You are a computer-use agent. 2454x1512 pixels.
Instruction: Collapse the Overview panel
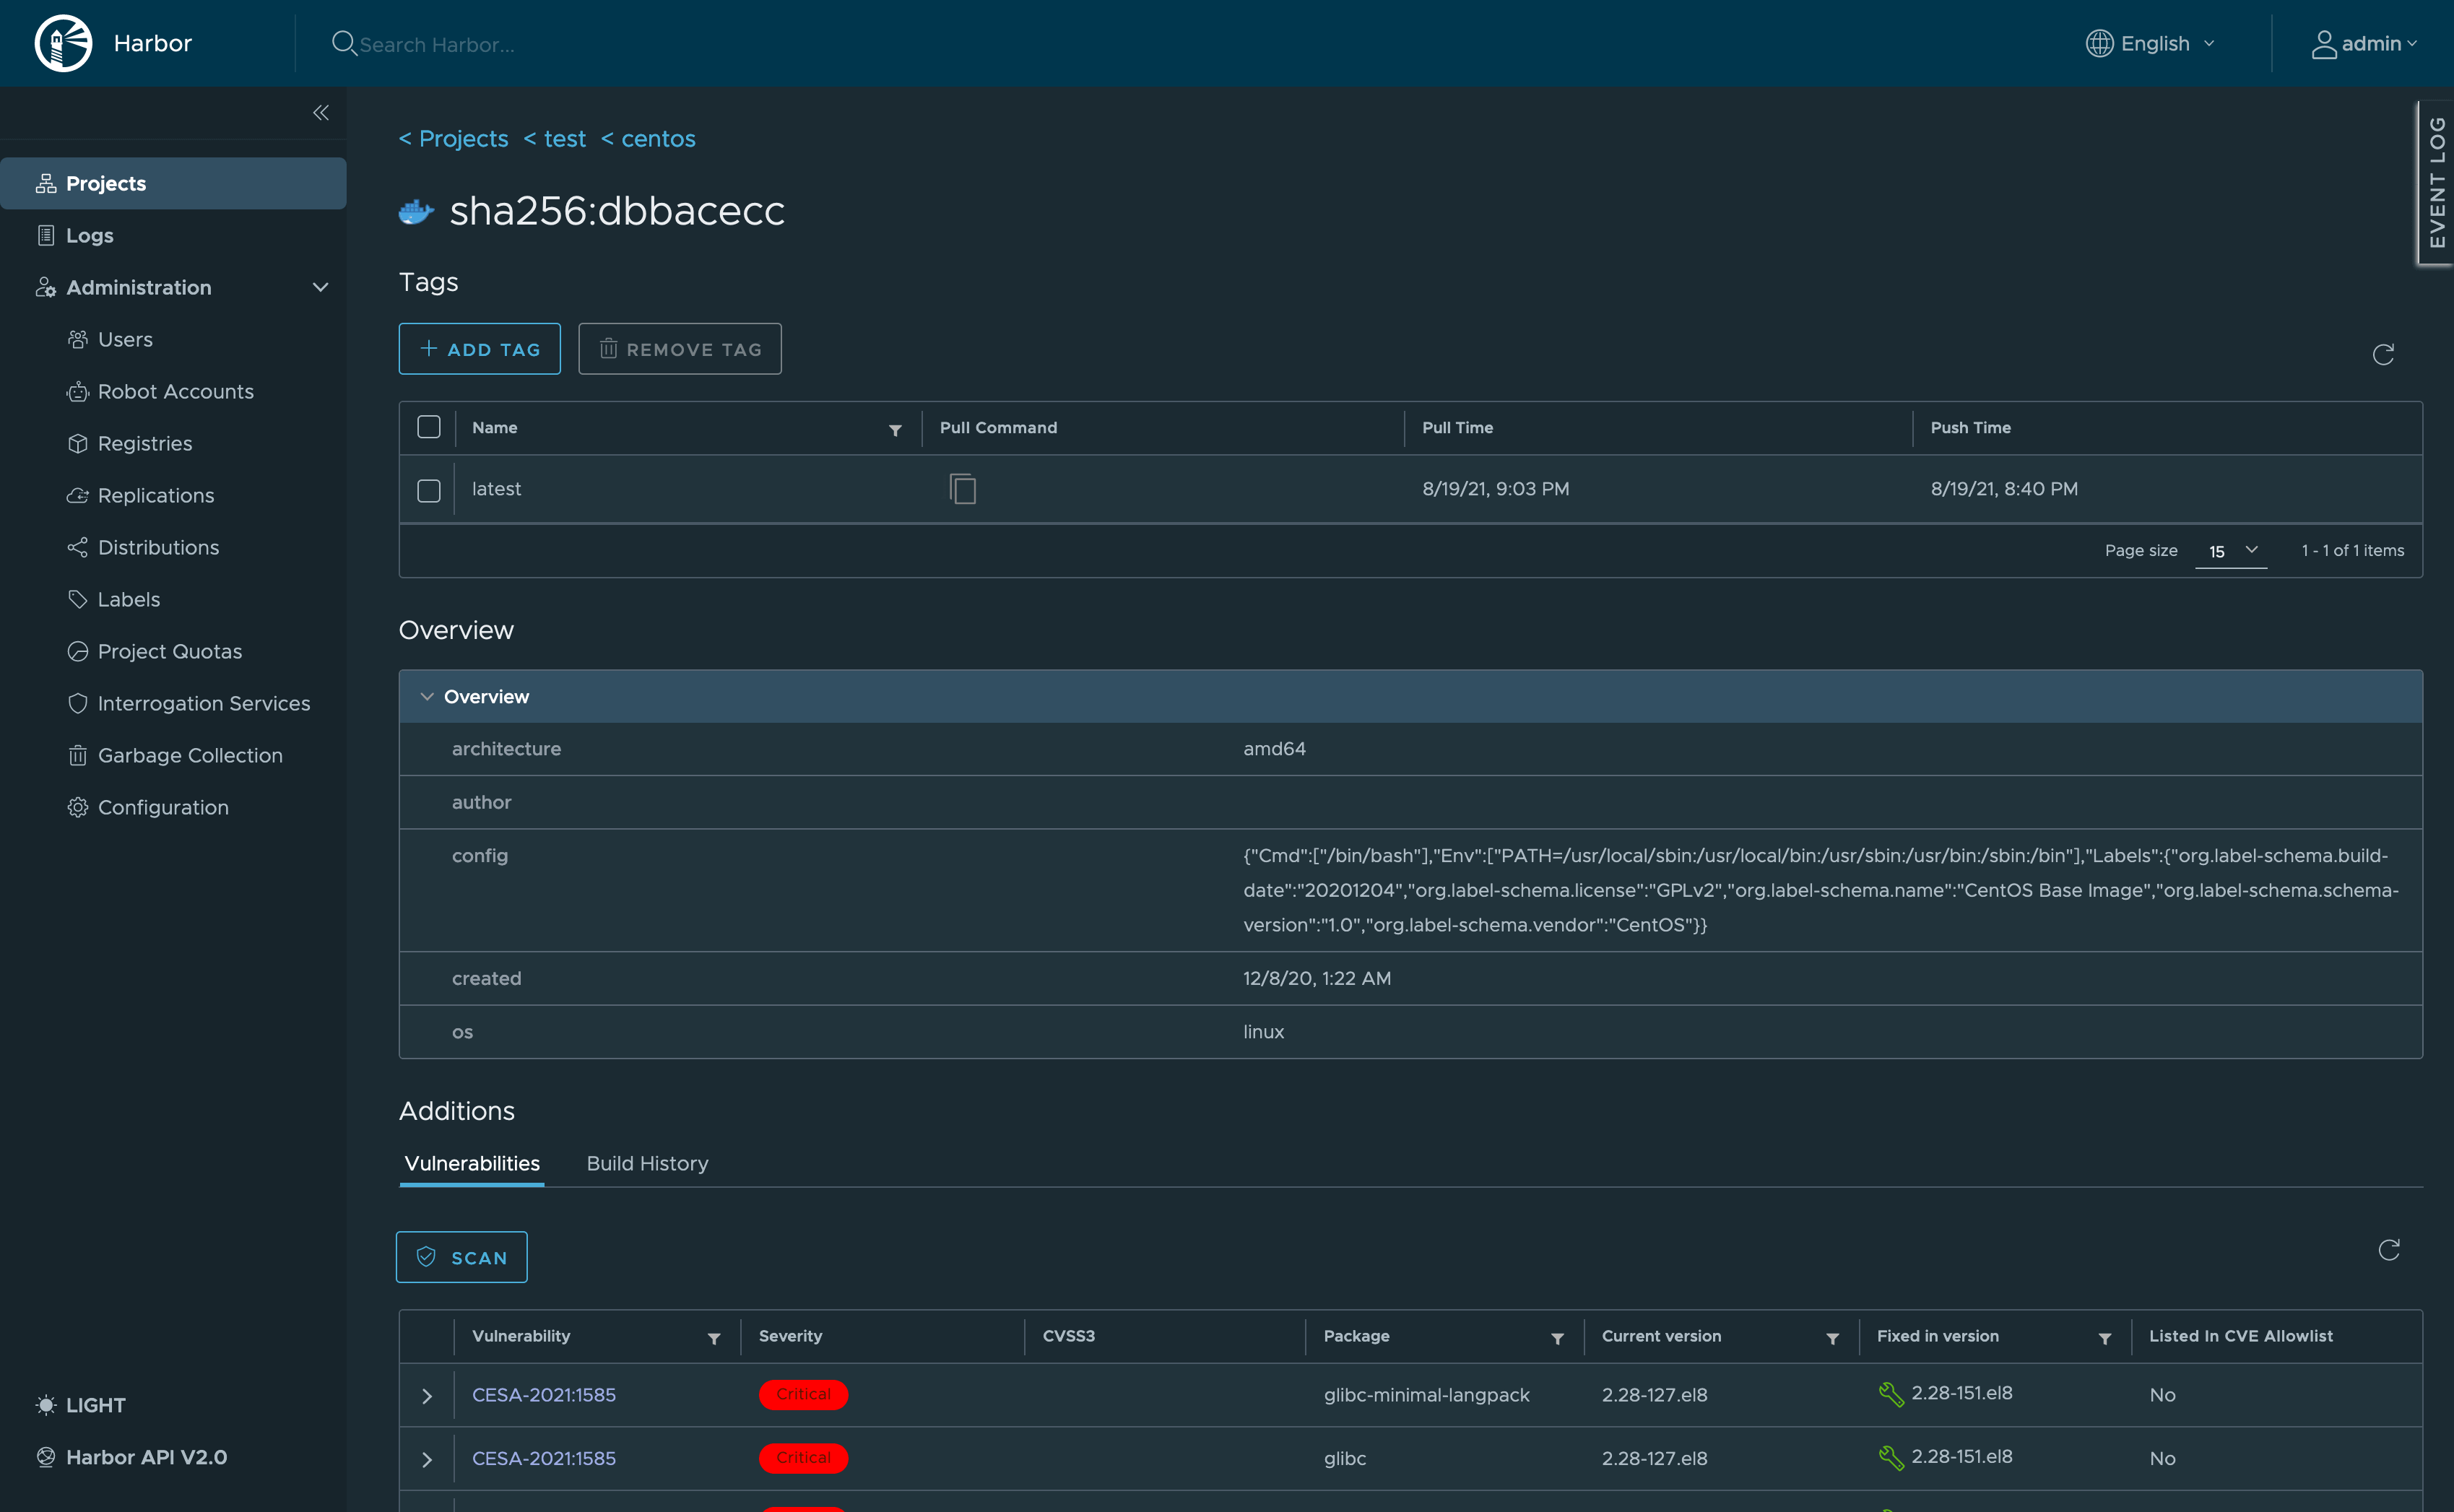click(x=427, y=696)
